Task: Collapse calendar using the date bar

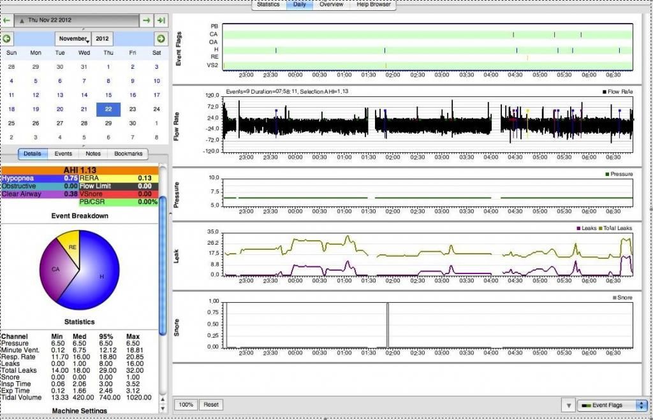Action: (x=77, y=20)
